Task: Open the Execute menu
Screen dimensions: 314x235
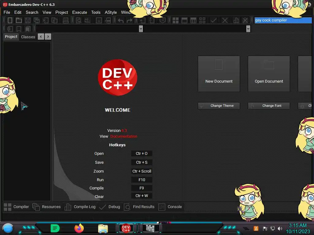Action: click(79, 12)
